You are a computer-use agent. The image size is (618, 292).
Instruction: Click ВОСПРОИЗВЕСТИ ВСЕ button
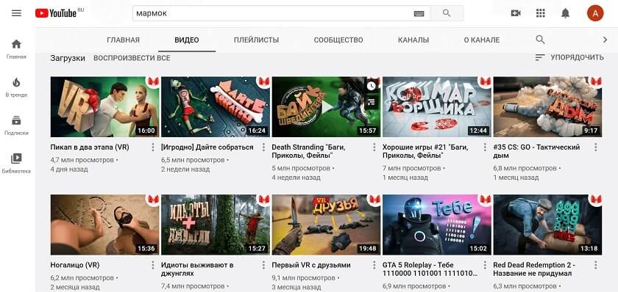pos(132,58)
